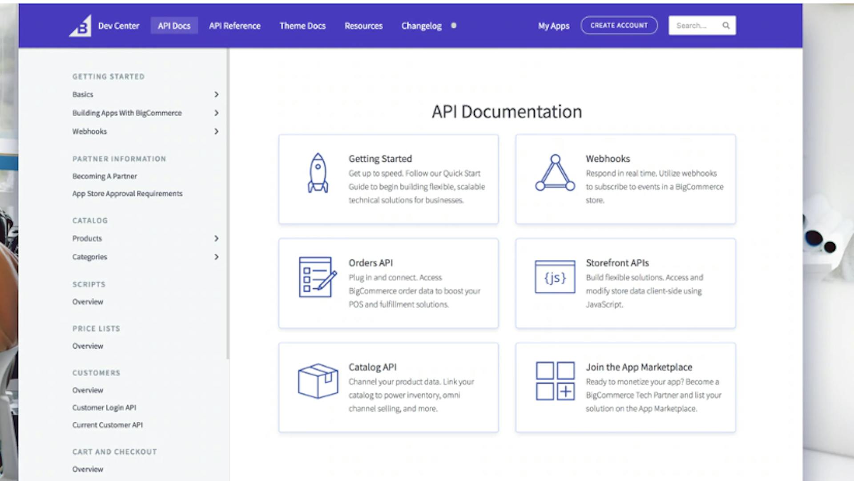Image resolution: width=854 pixels, height=481 pixels.
Task: Click the BigCommerce logo icon
Action: (81, 26)
